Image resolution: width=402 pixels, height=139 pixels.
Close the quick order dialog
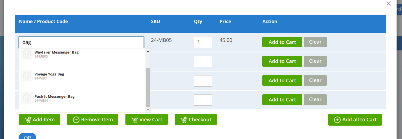pos(389,4)
